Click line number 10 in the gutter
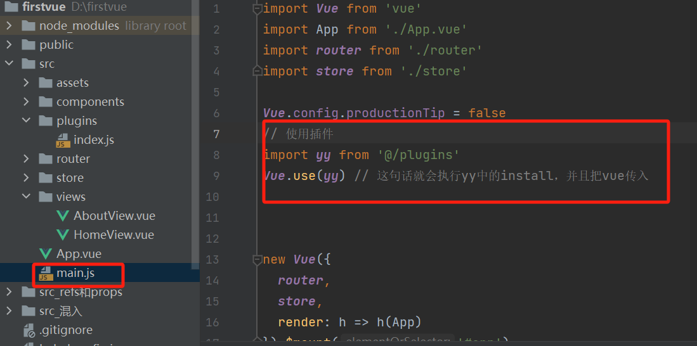Viewport: 697px width, 346px height. coord(212,196)
